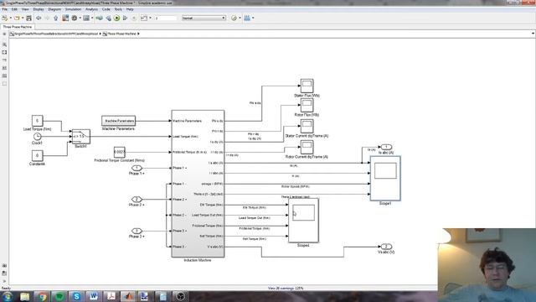Open the Normal simulation mode dropdown
This screenshot has height=302, width=536.
coord(204,18)
